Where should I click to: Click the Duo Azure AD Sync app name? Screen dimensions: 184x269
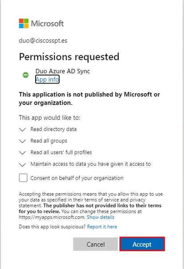62,71
